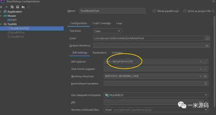216x115 pixels.
Task: Enable Allow parallel run checkbox
Action: click(154, 11)
